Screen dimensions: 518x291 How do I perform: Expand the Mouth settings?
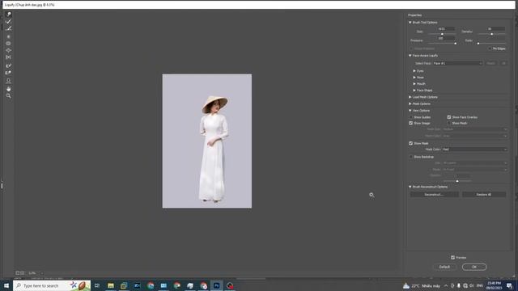(x=414, y=84)
